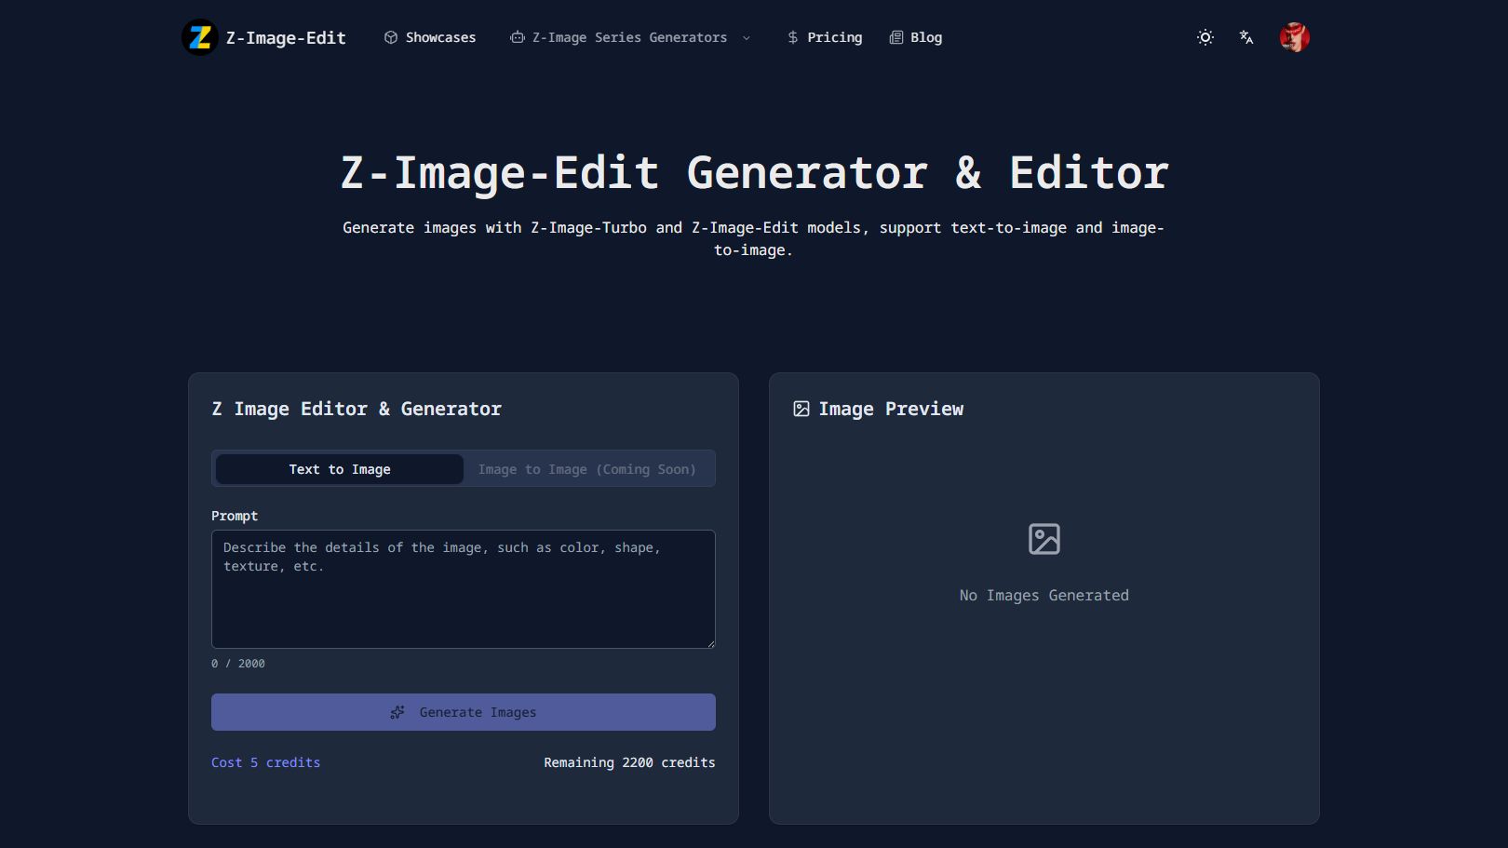Click inside the Prompt text area
The image size is (1508, 848).
(x=463, y=588)
